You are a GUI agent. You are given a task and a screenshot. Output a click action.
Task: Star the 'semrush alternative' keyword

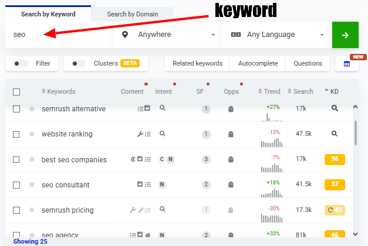[x=32, y=109]
